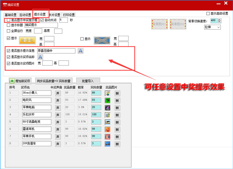
Task: Increase background switch speed with up arrow
Action: click(219, 19)
